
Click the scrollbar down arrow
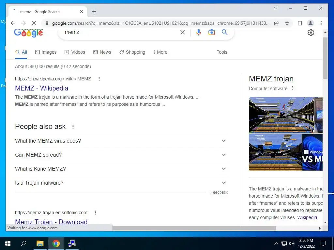click(x=325, y=223)
